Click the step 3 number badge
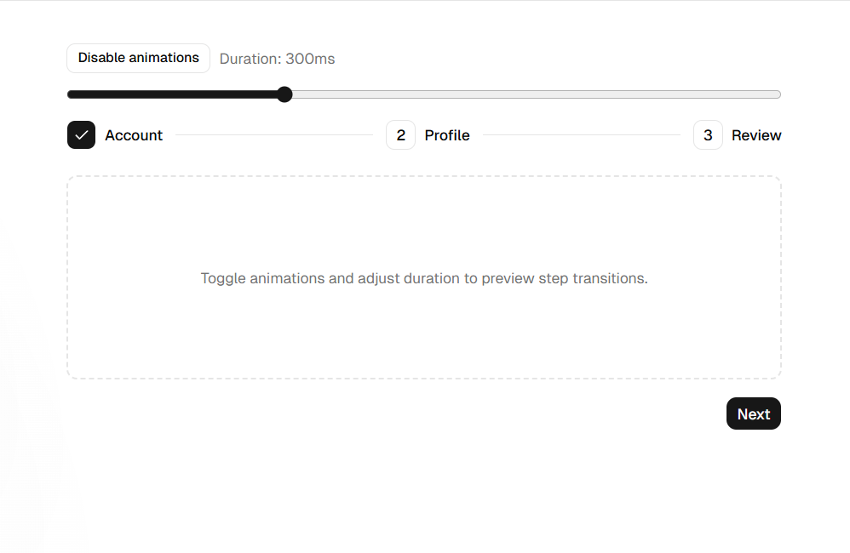Screen dimensions: 850x553 [x=708, y=135]
